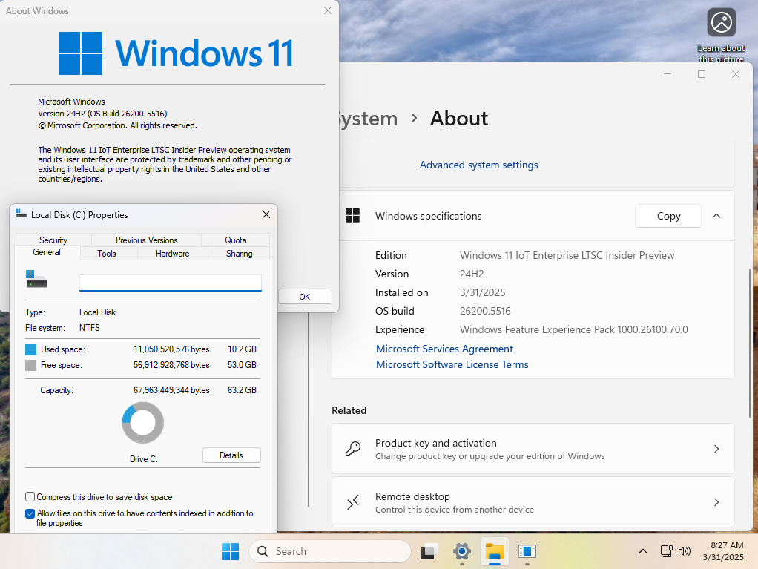758x569 pixels.
Task: Open Microsoft Software License Terms link
Action: (452, 364)
